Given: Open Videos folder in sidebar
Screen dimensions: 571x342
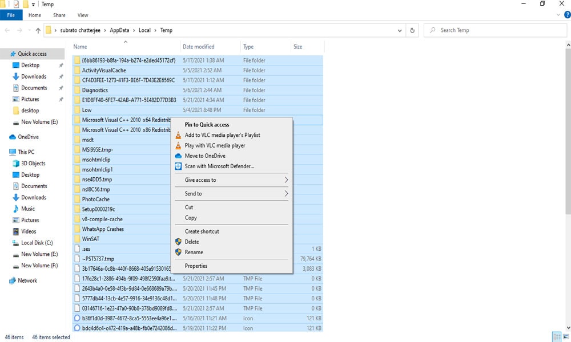Looking at the screenshot, I should (x=29, y=231).
